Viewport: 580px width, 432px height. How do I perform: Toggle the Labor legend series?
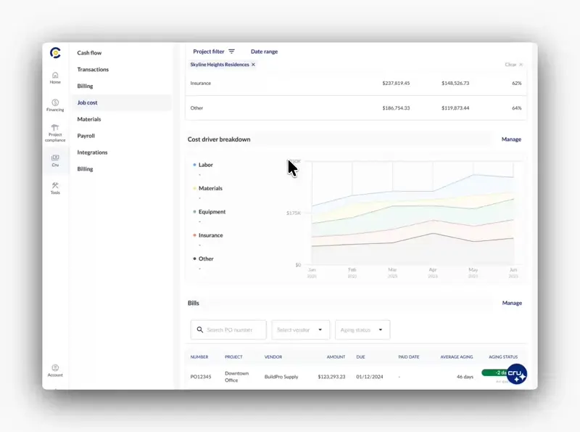click(203, 165)
